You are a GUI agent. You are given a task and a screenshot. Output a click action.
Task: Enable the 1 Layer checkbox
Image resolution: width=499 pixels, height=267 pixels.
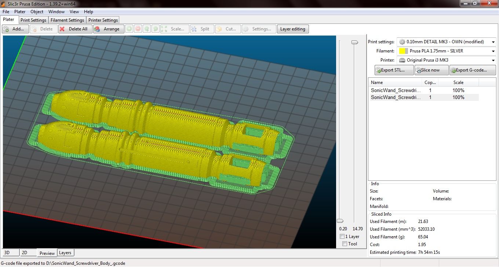(x=342, y=237)
